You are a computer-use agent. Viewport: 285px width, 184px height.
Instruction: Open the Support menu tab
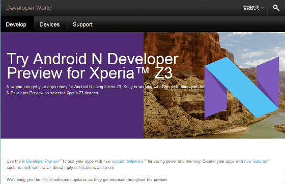pyautogui.click(x=82, y=24)
